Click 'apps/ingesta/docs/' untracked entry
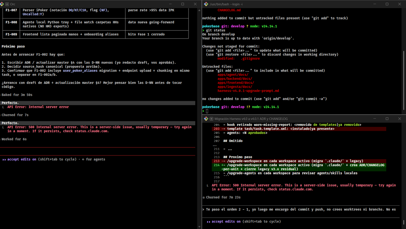This screenshot has width=406, height=229. click(235, 87)
